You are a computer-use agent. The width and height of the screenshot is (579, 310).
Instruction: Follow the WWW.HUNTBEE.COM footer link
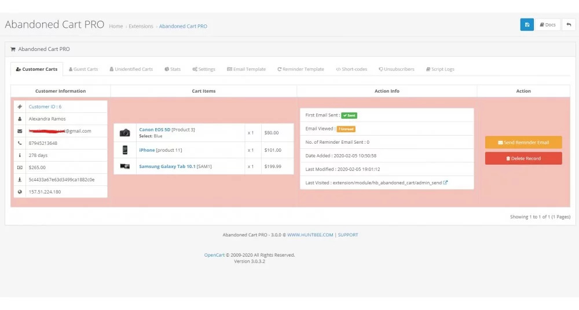pos(310,235)
